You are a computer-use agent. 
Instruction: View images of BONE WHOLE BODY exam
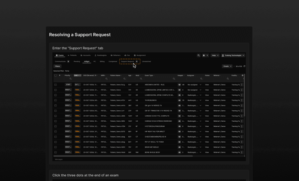point(180,152)
